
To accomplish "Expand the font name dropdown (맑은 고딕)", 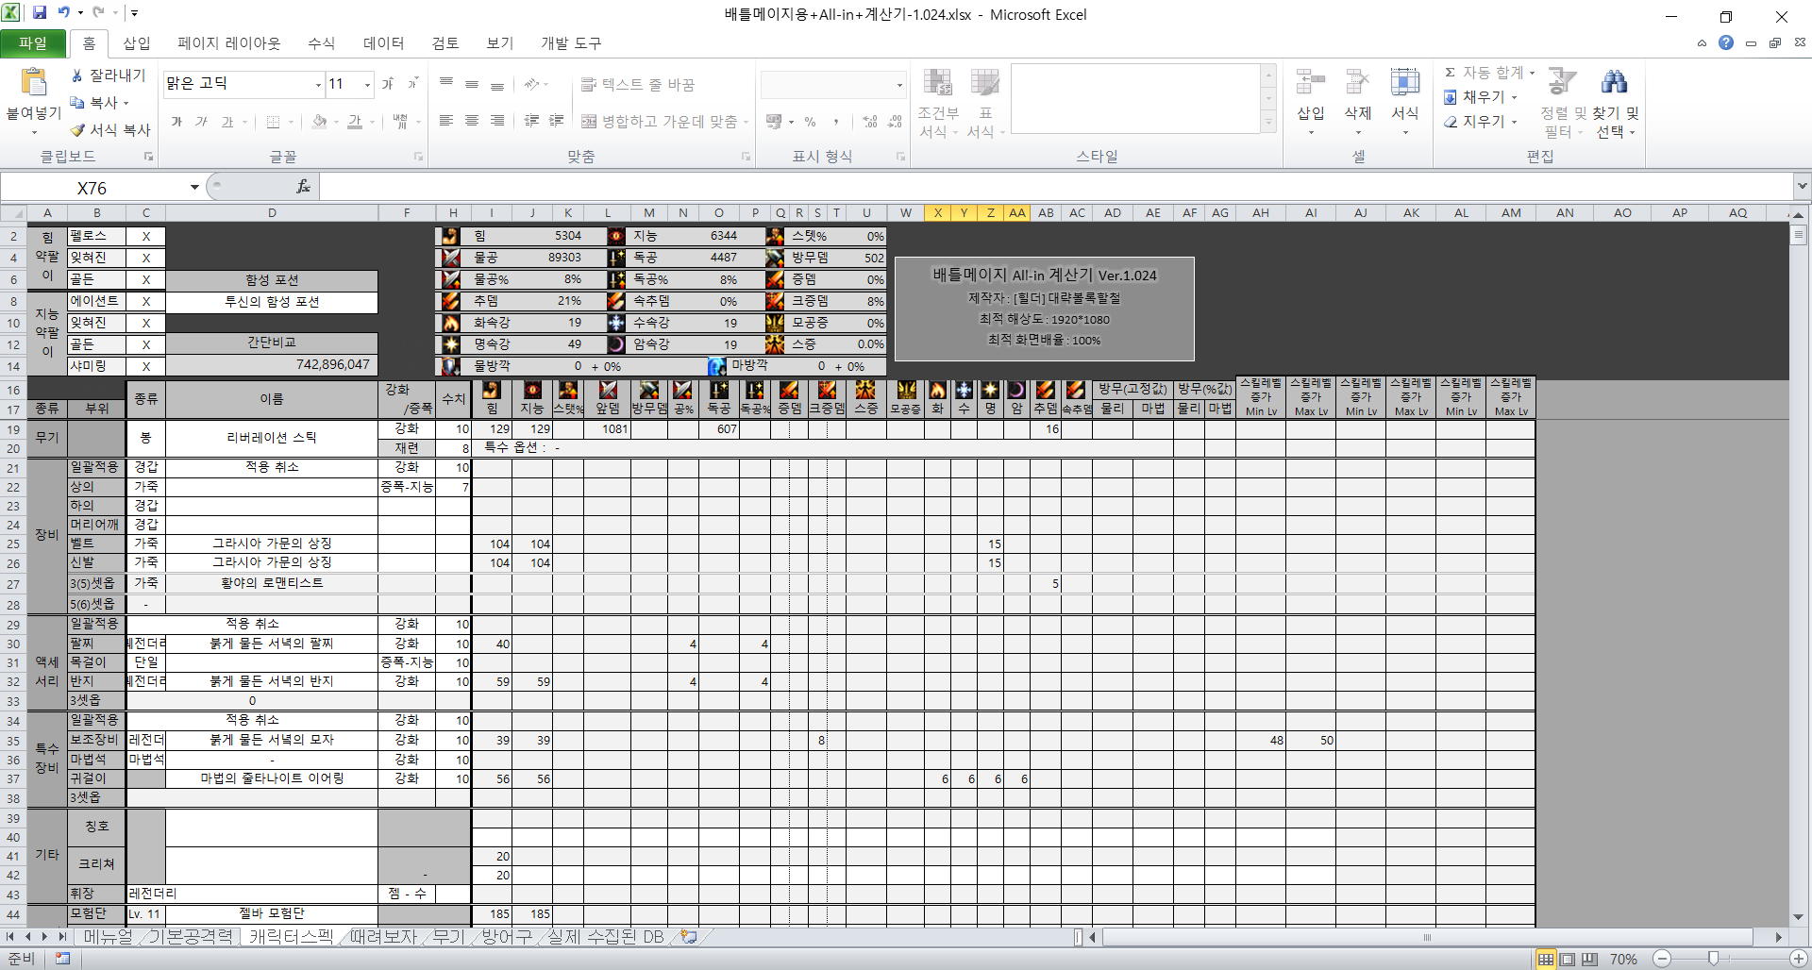I will [x=318, y=85].
